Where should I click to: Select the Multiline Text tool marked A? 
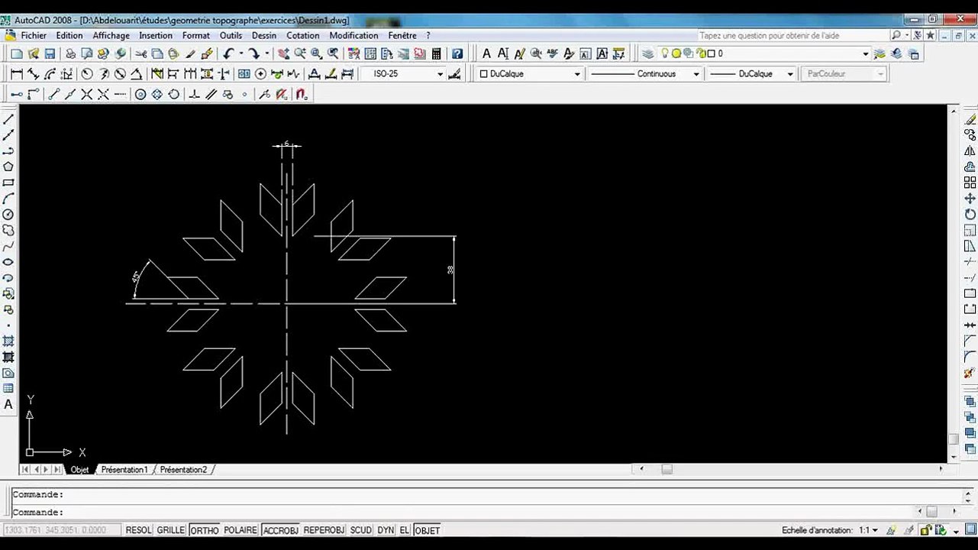pos(8,405)
